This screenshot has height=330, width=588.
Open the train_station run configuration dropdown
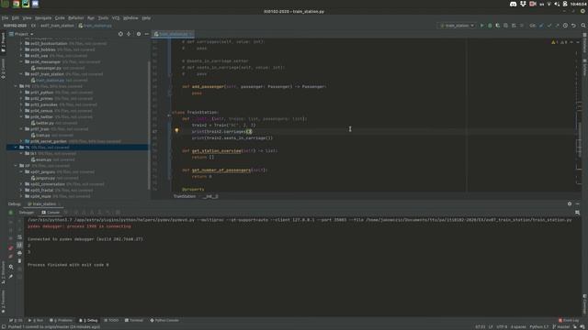tap(457, 26)
